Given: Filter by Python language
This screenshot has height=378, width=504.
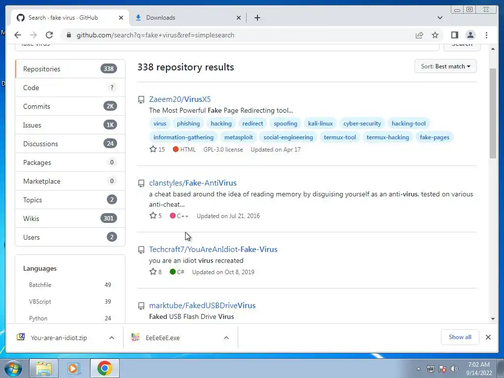Looking at the screenshot, I should pyautogui.click(x=70, y=318).
